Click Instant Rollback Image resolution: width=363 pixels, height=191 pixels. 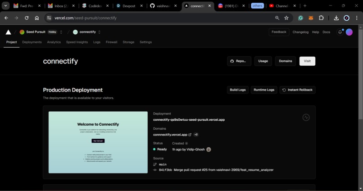click(x=298, y=90)
